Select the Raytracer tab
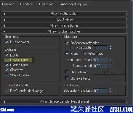 click(46, 4)
